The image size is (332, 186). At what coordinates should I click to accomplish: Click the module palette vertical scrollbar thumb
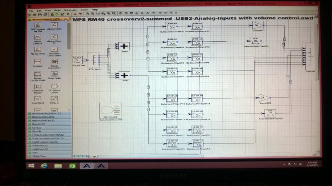click(x=69, y=36)
